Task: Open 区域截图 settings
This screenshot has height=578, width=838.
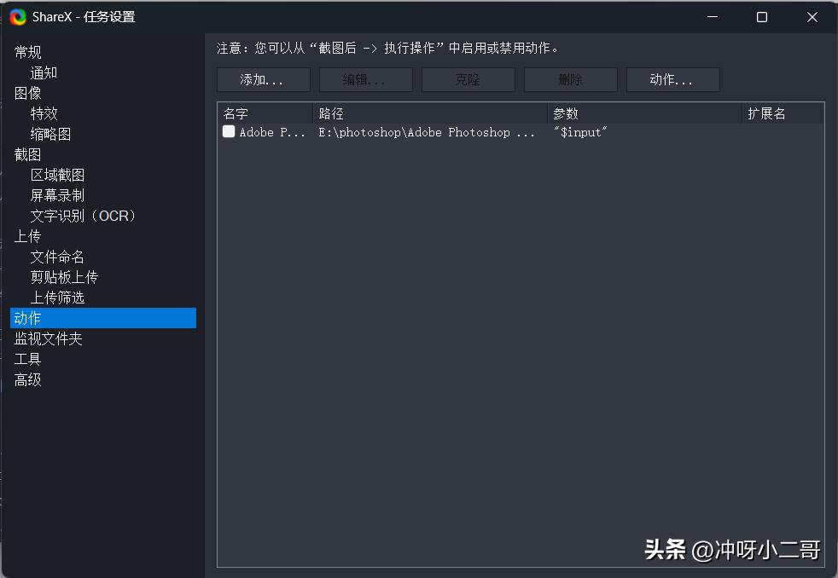Action: click(57, 174)
